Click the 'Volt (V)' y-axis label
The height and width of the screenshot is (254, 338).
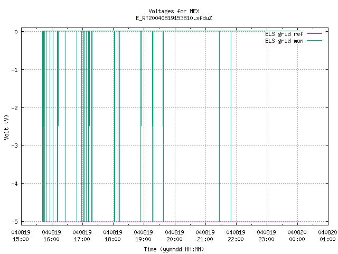[6, 127]
